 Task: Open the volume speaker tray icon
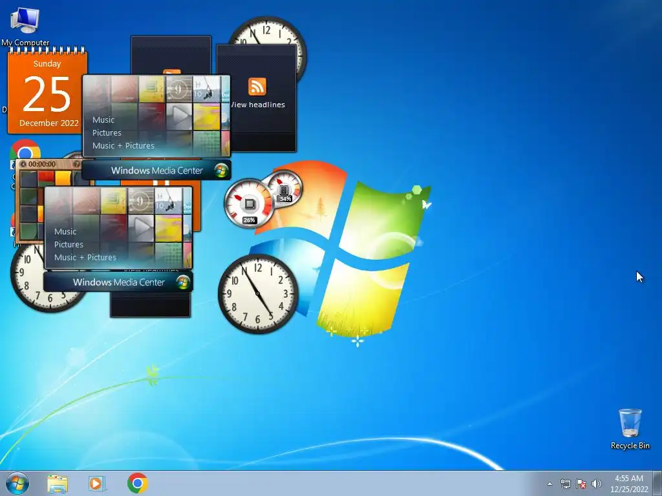(597, 484)
